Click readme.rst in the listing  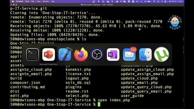coord(77,91)
